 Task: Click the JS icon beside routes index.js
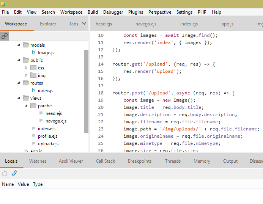[33, 91]
